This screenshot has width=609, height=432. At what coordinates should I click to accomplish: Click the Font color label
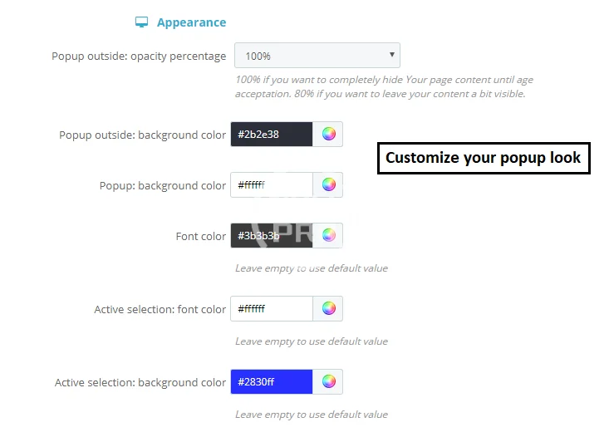tap(200, 236)
